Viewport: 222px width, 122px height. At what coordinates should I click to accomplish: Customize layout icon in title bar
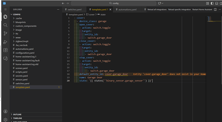point(208,3)
